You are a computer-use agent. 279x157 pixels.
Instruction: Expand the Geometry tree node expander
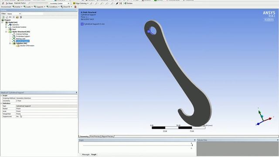click(x=6, y=25)
